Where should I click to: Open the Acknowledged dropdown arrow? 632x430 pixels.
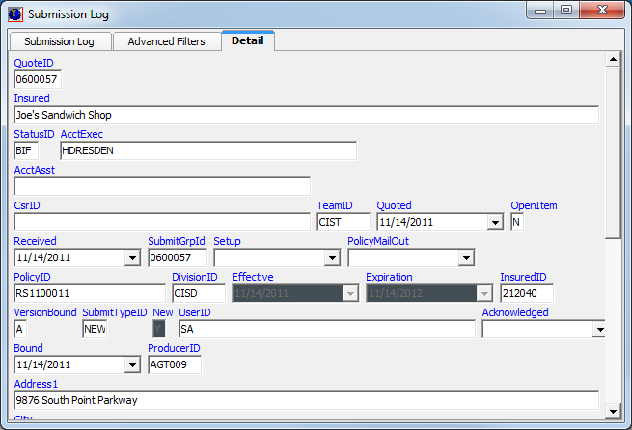tap(599, 329)
